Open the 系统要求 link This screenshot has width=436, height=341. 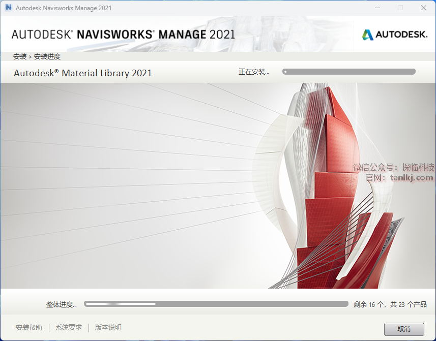coord(69,328)
